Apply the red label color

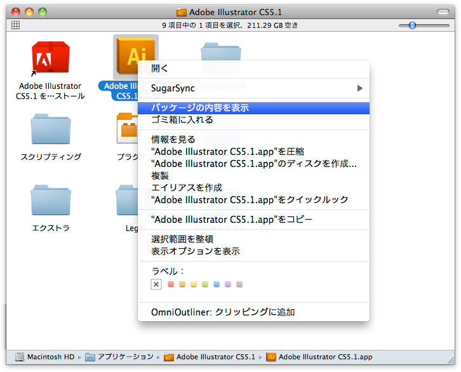[171, 284]
